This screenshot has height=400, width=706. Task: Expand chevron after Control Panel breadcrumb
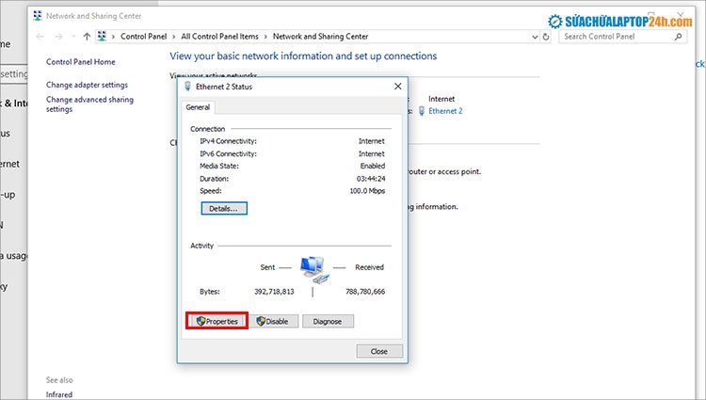(x=175, y=37)
